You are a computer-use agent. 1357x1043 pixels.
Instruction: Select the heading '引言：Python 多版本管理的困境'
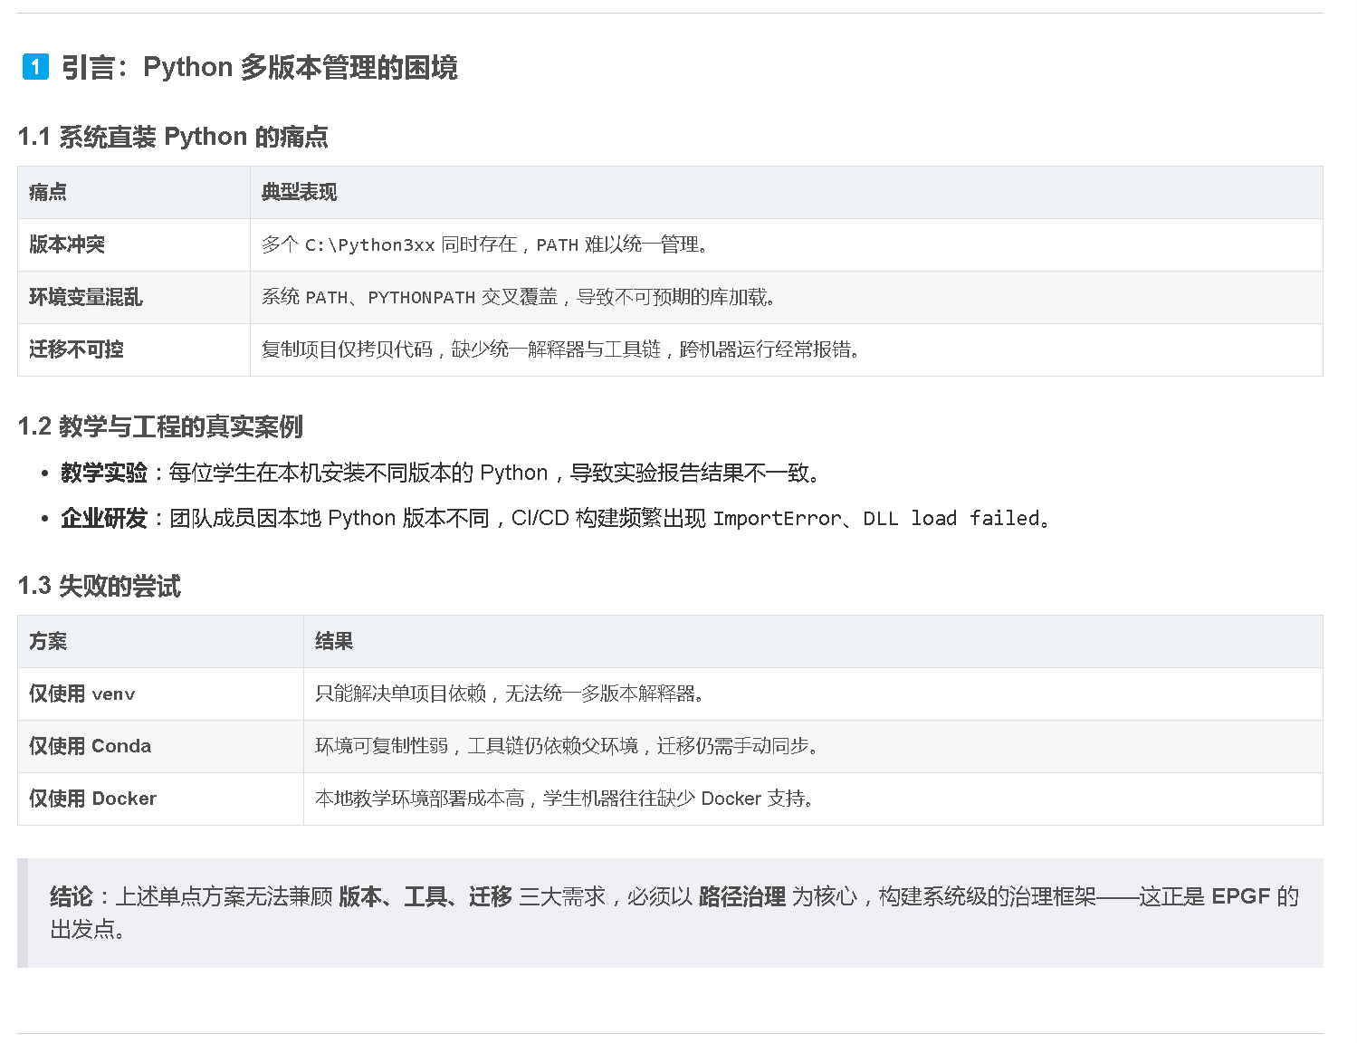[260, 67]
